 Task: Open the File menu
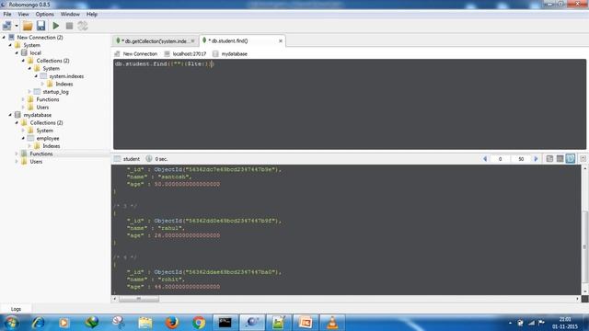point(7,15)
